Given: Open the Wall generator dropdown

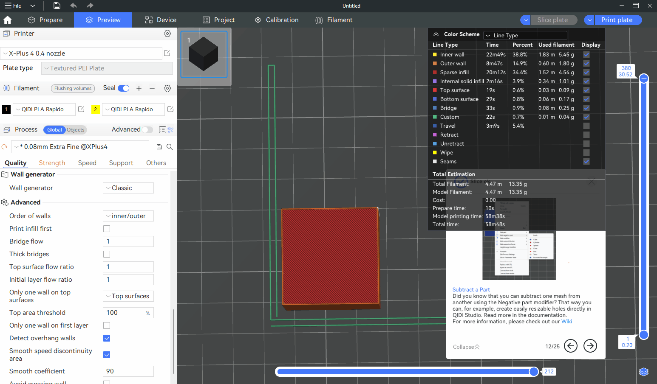Looking at the screenshot, I should [x=128, y=188].
